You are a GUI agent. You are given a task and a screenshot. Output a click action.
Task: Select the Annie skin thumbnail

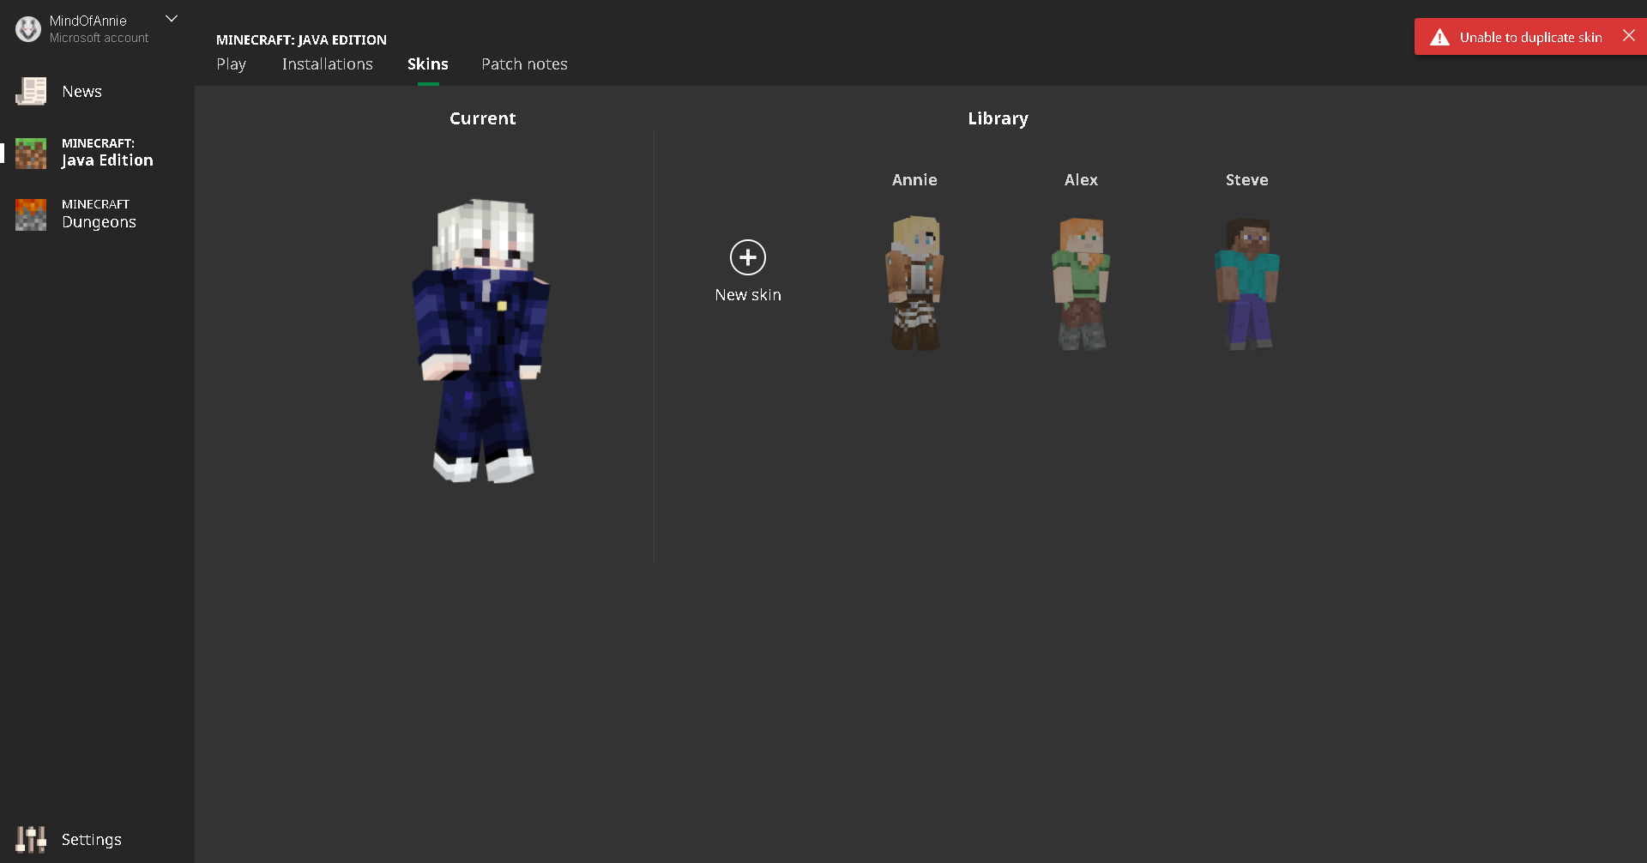[914, 283]
